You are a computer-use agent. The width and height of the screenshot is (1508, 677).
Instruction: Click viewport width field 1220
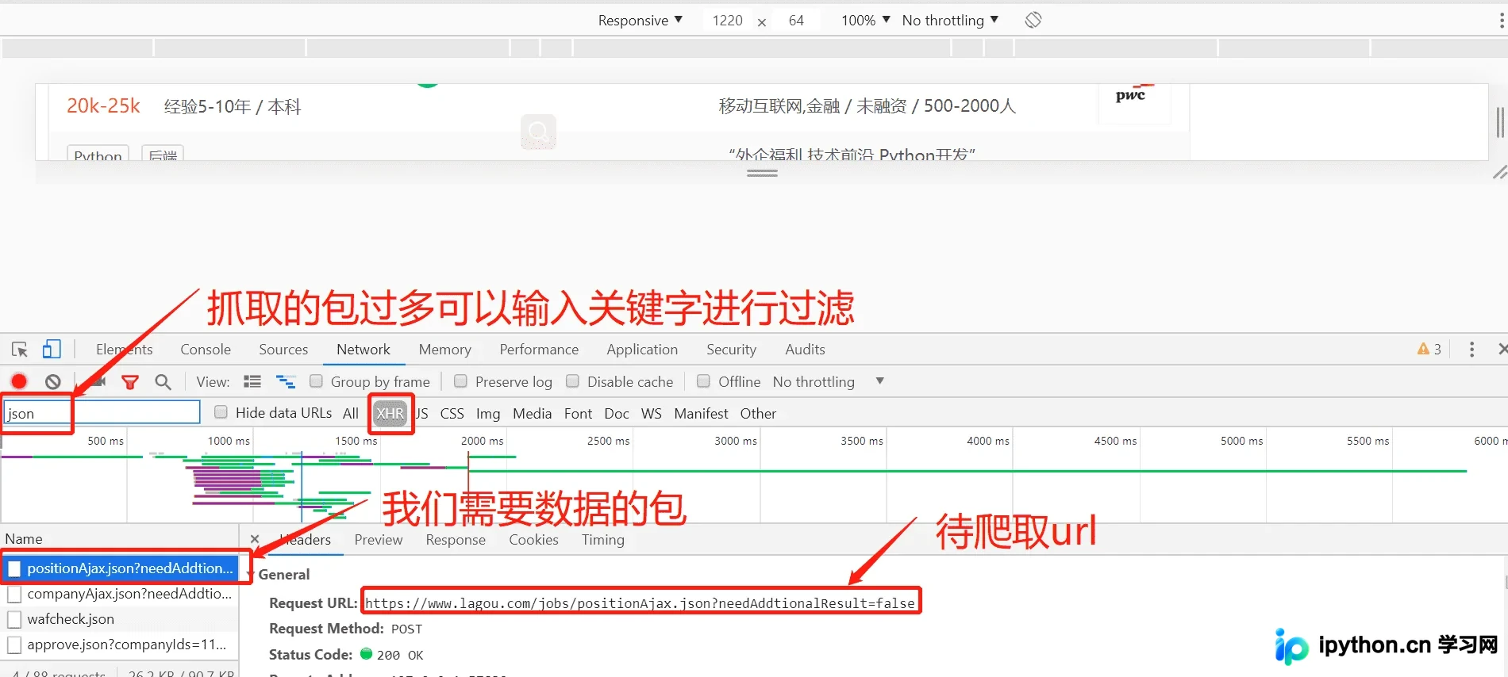[728, 21]
